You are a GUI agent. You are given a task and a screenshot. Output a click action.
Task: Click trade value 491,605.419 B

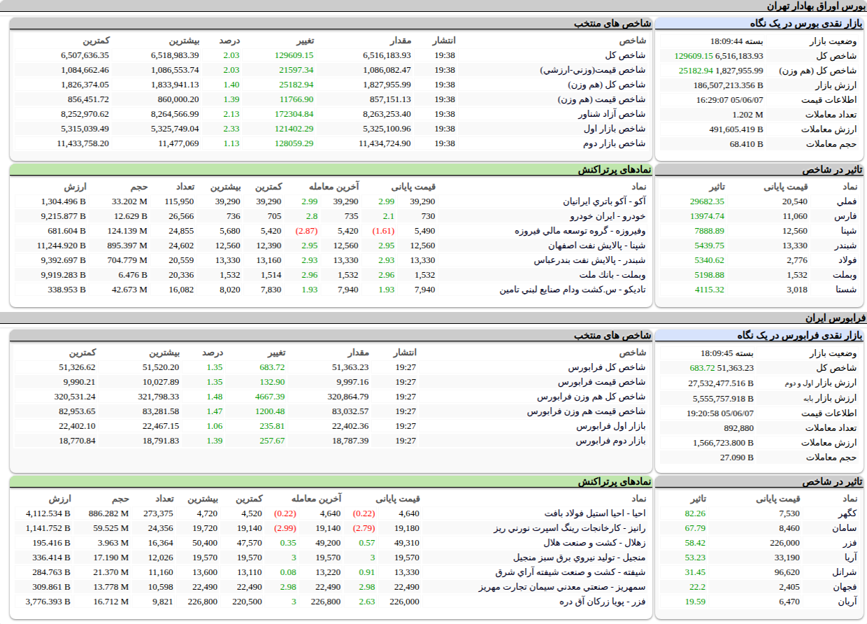tap(736, 129)
